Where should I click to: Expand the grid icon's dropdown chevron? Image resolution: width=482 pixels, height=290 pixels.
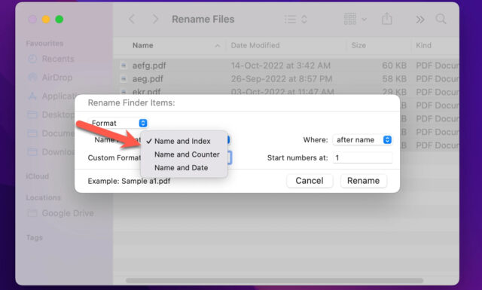tap(365, 20)
